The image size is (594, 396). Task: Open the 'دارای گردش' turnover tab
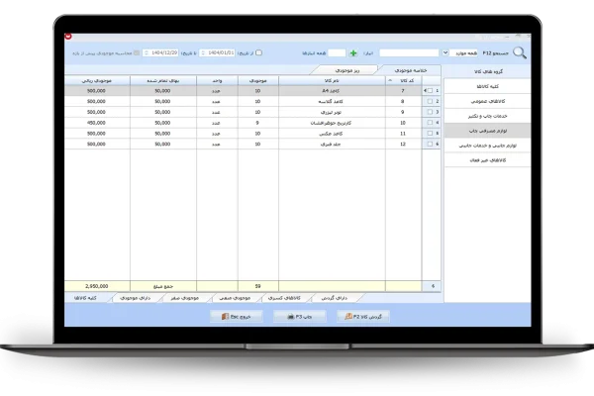334,298
